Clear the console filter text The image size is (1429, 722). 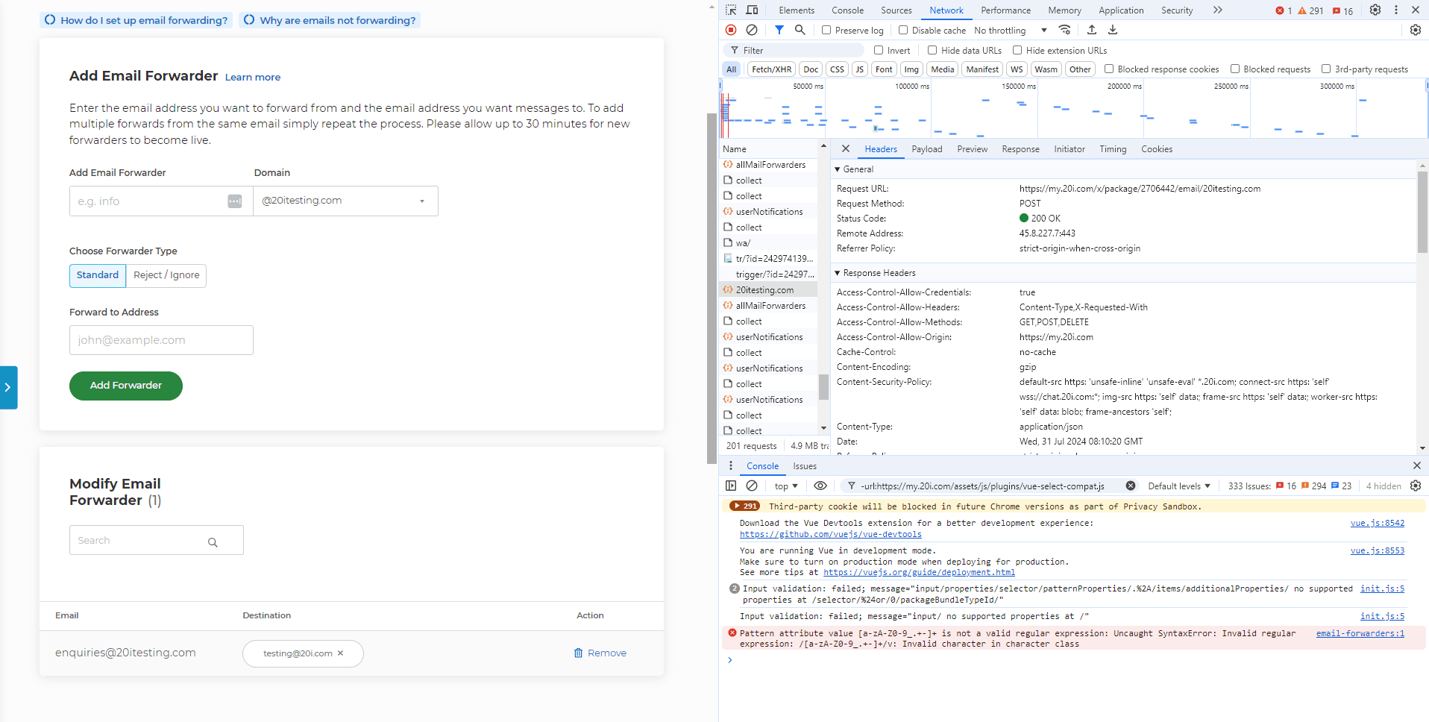1131,486
